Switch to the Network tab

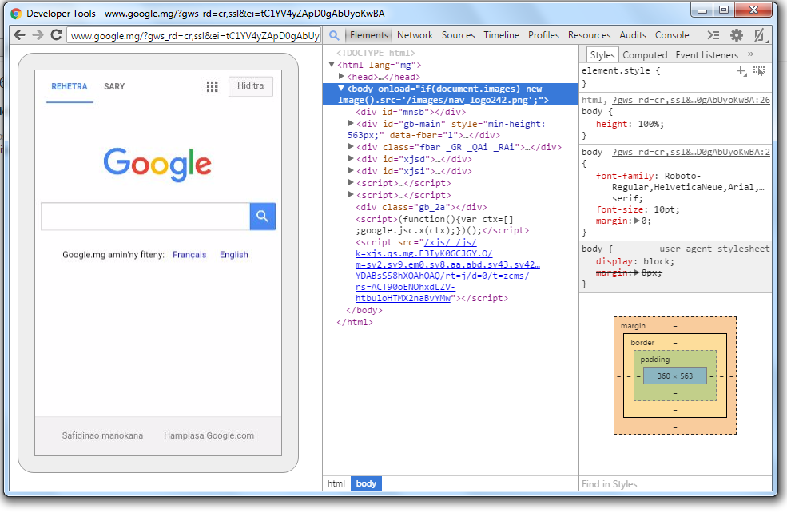point(415,35)
